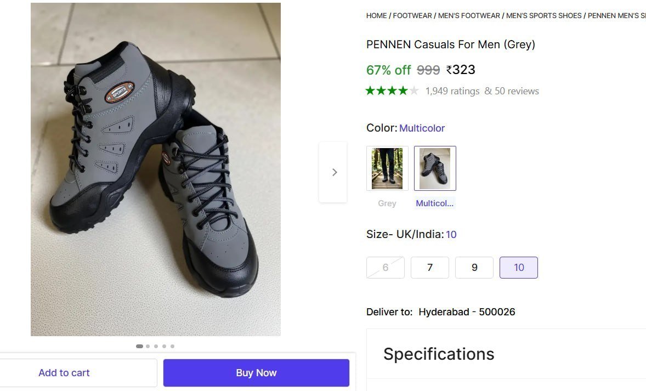Open the Multicolor link next to Color
The image size is (646, 391).
click(x=422, y=128)
